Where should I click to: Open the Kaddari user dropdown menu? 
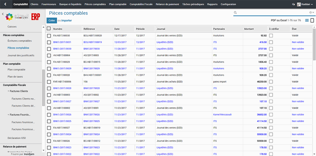point(306,4)
